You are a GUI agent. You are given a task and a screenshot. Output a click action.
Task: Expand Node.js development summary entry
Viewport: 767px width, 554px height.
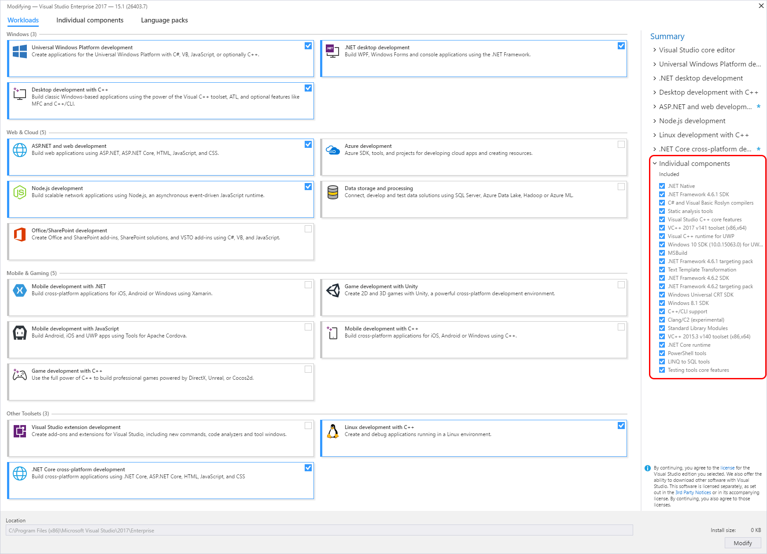[655, 121]
